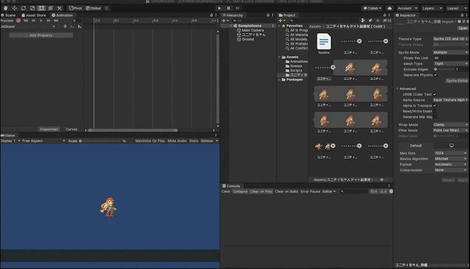
Task: Switch to the Curves view
Action: coord(72,129)
